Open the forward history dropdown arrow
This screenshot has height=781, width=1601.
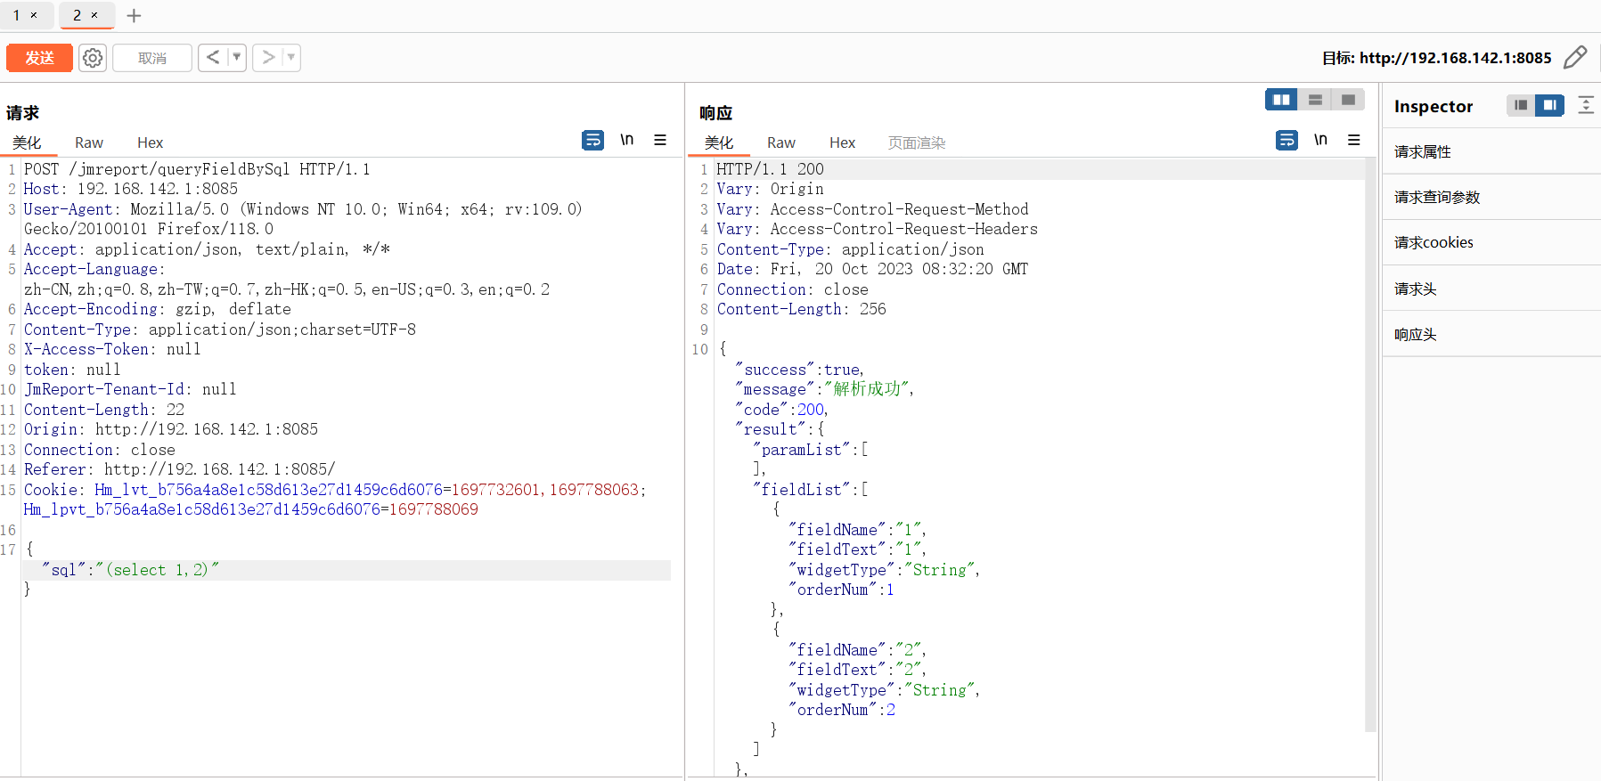pyautogui.click(x=291, y=58)
